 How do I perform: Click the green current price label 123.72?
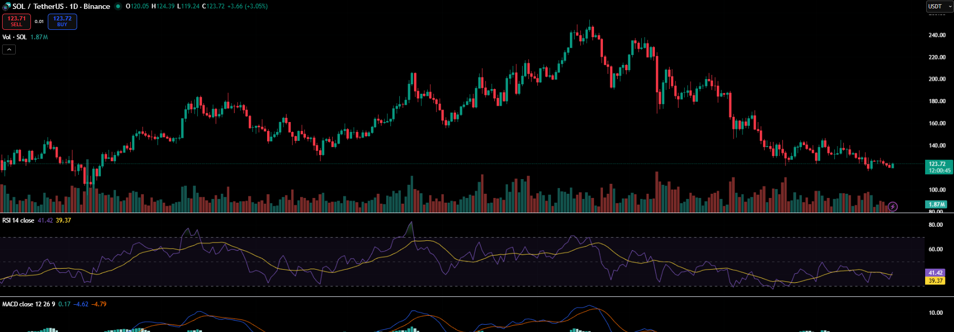[939, 167]
